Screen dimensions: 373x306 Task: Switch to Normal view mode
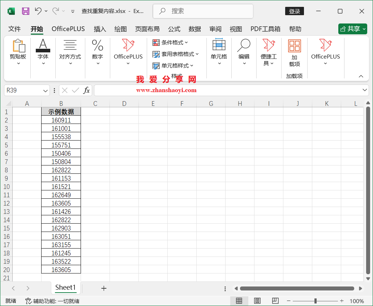pos(239,301)
